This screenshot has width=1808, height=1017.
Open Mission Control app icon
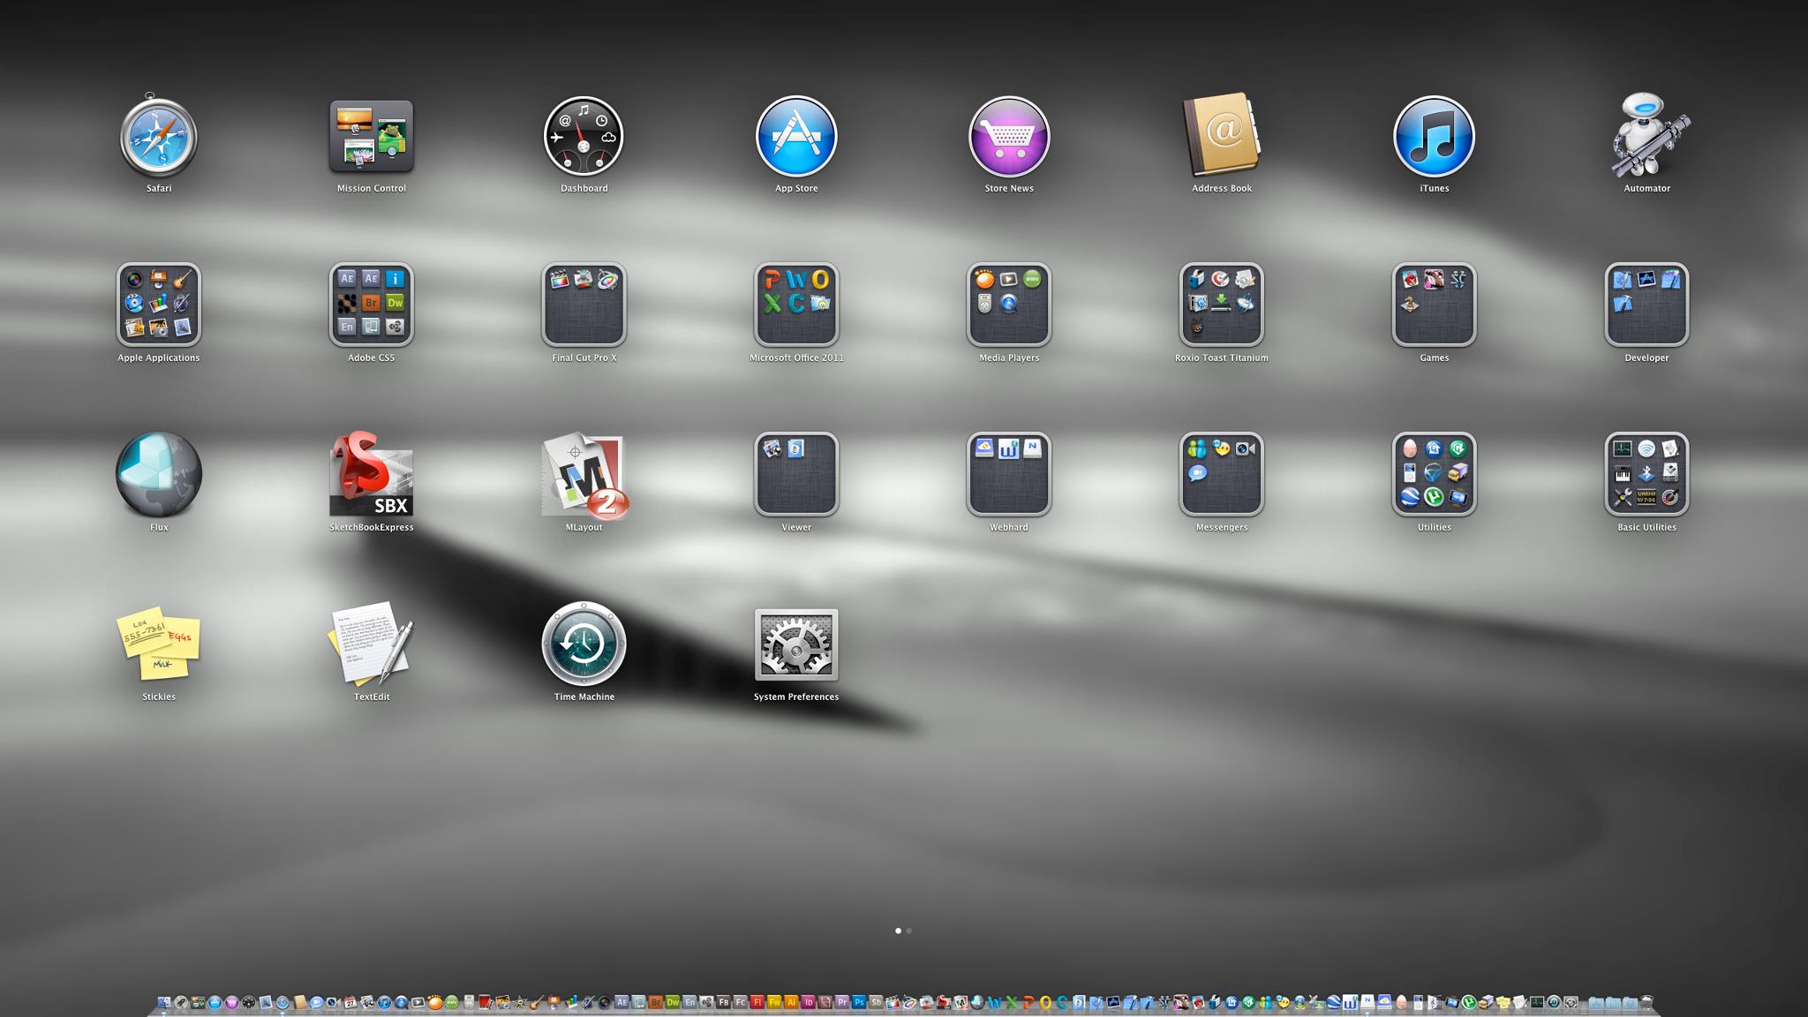(371, 138)
